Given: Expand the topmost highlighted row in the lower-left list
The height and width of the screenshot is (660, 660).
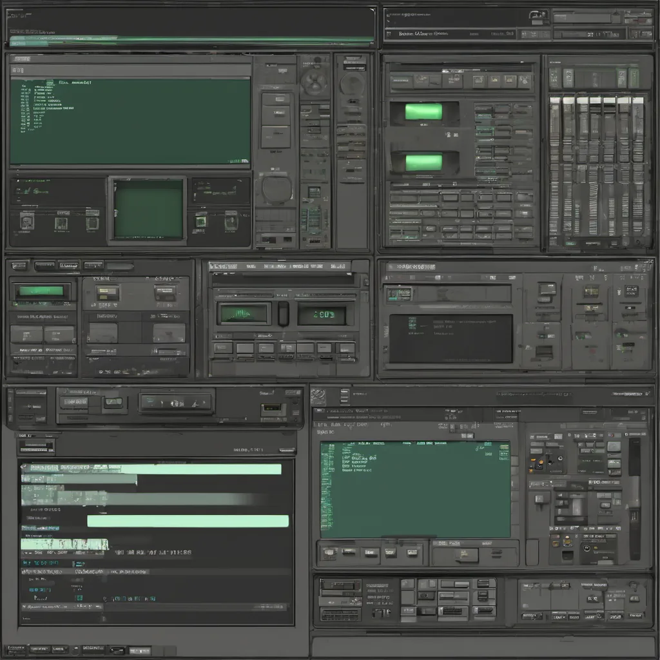Looking at the screenshot, I should point(151,469).
